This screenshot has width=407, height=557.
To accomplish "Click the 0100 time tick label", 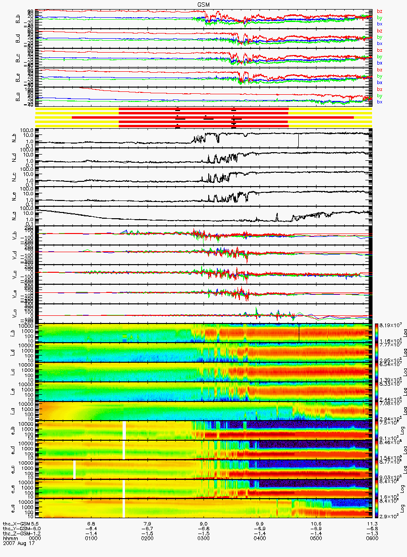I will [x=91, y=538].
